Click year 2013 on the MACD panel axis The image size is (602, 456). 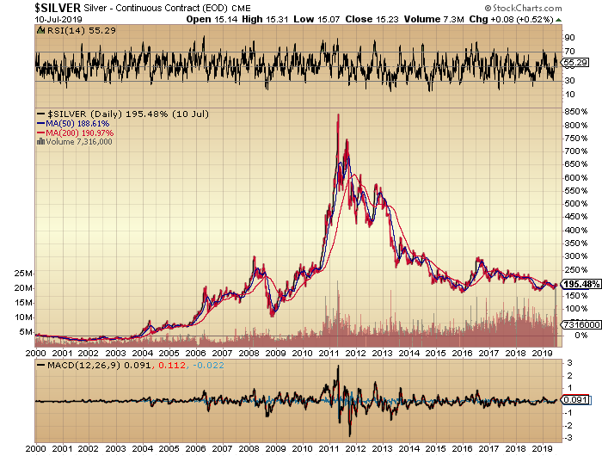(383, 449)
